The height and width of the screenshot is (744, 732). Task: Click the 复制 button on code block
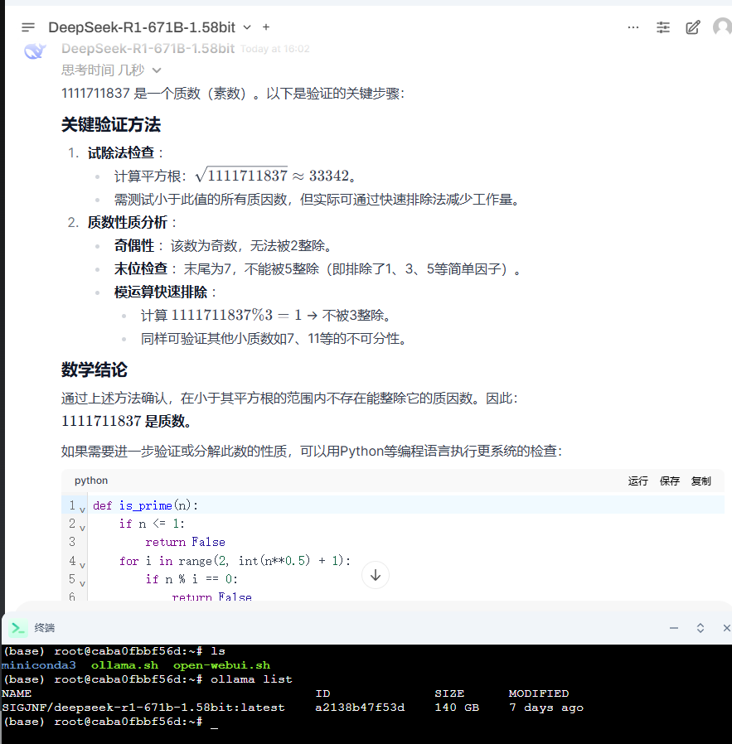[700, 481]
